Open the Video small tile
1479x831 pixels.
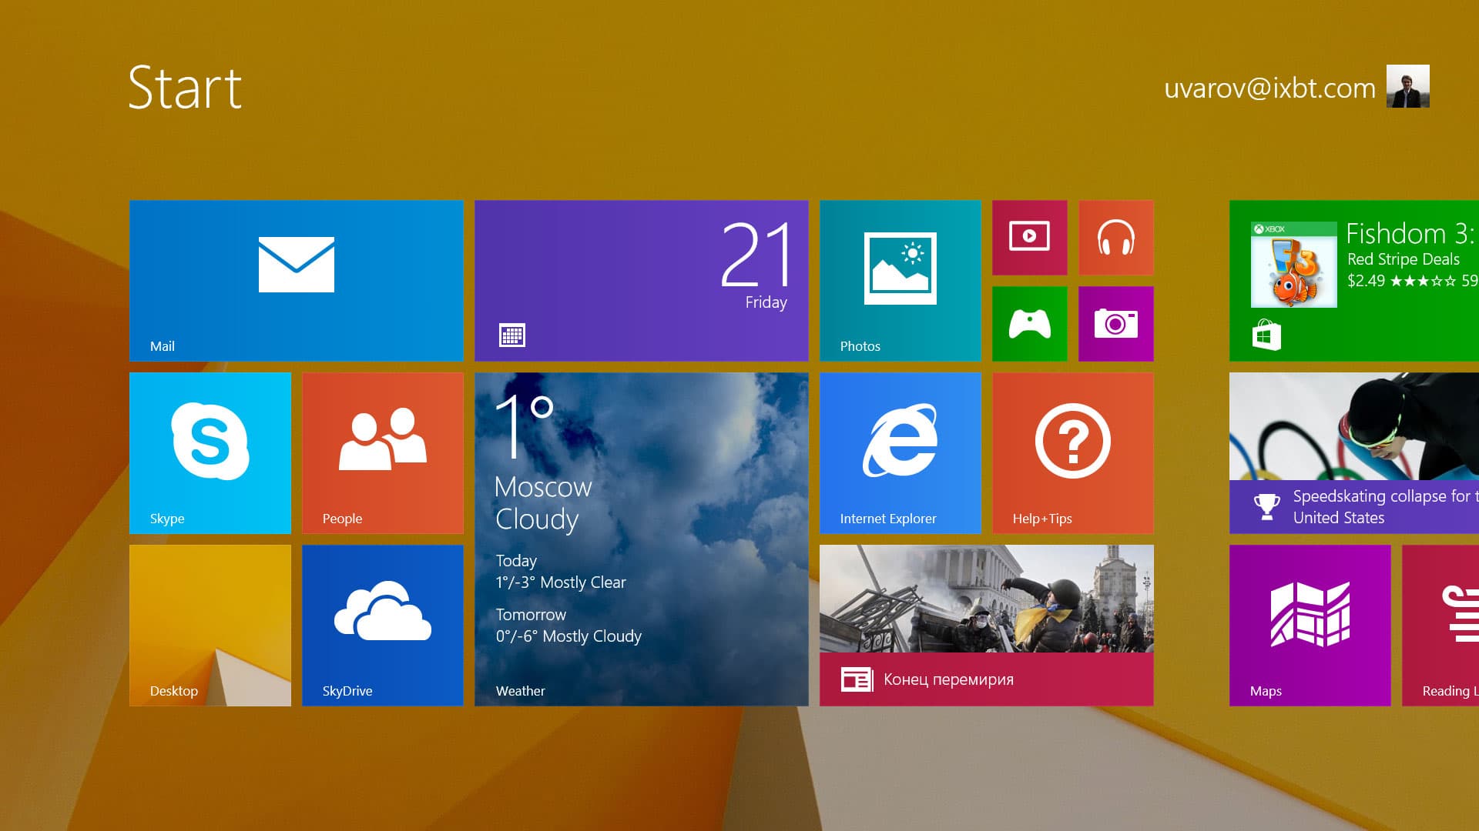(1029, 237)
